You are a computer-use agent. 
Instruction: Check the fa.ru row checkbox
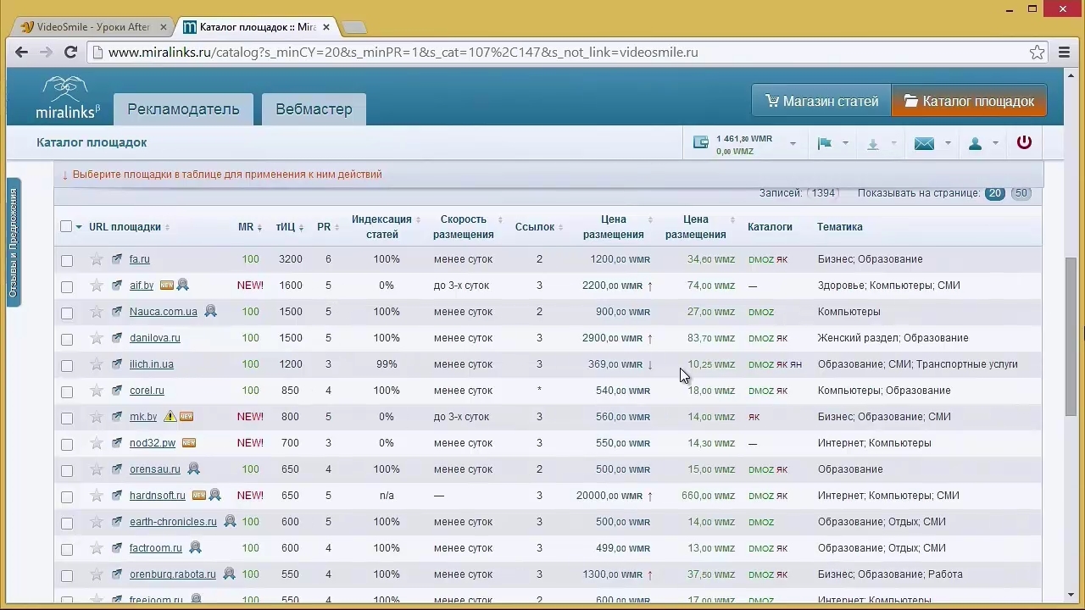[67, 260]
